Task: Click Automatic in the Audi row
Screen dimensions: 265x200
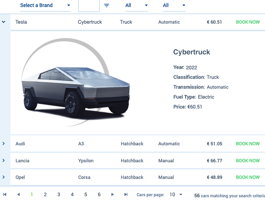Action: (x=169, y=144)
